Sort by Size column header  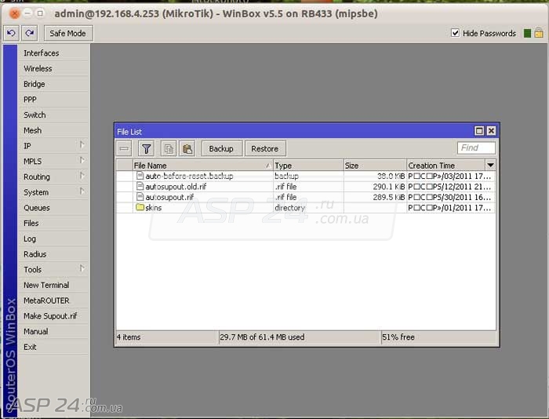coord(375,166)
